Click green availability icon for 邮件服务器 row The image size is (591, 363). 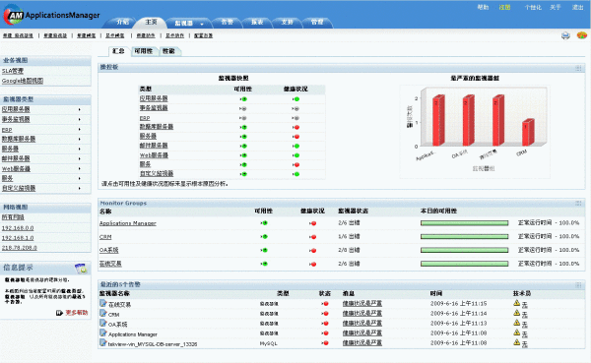pos(243,147)
